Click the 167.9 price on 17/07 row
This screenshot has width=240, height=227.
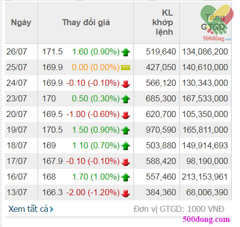(x=52, y=161)
